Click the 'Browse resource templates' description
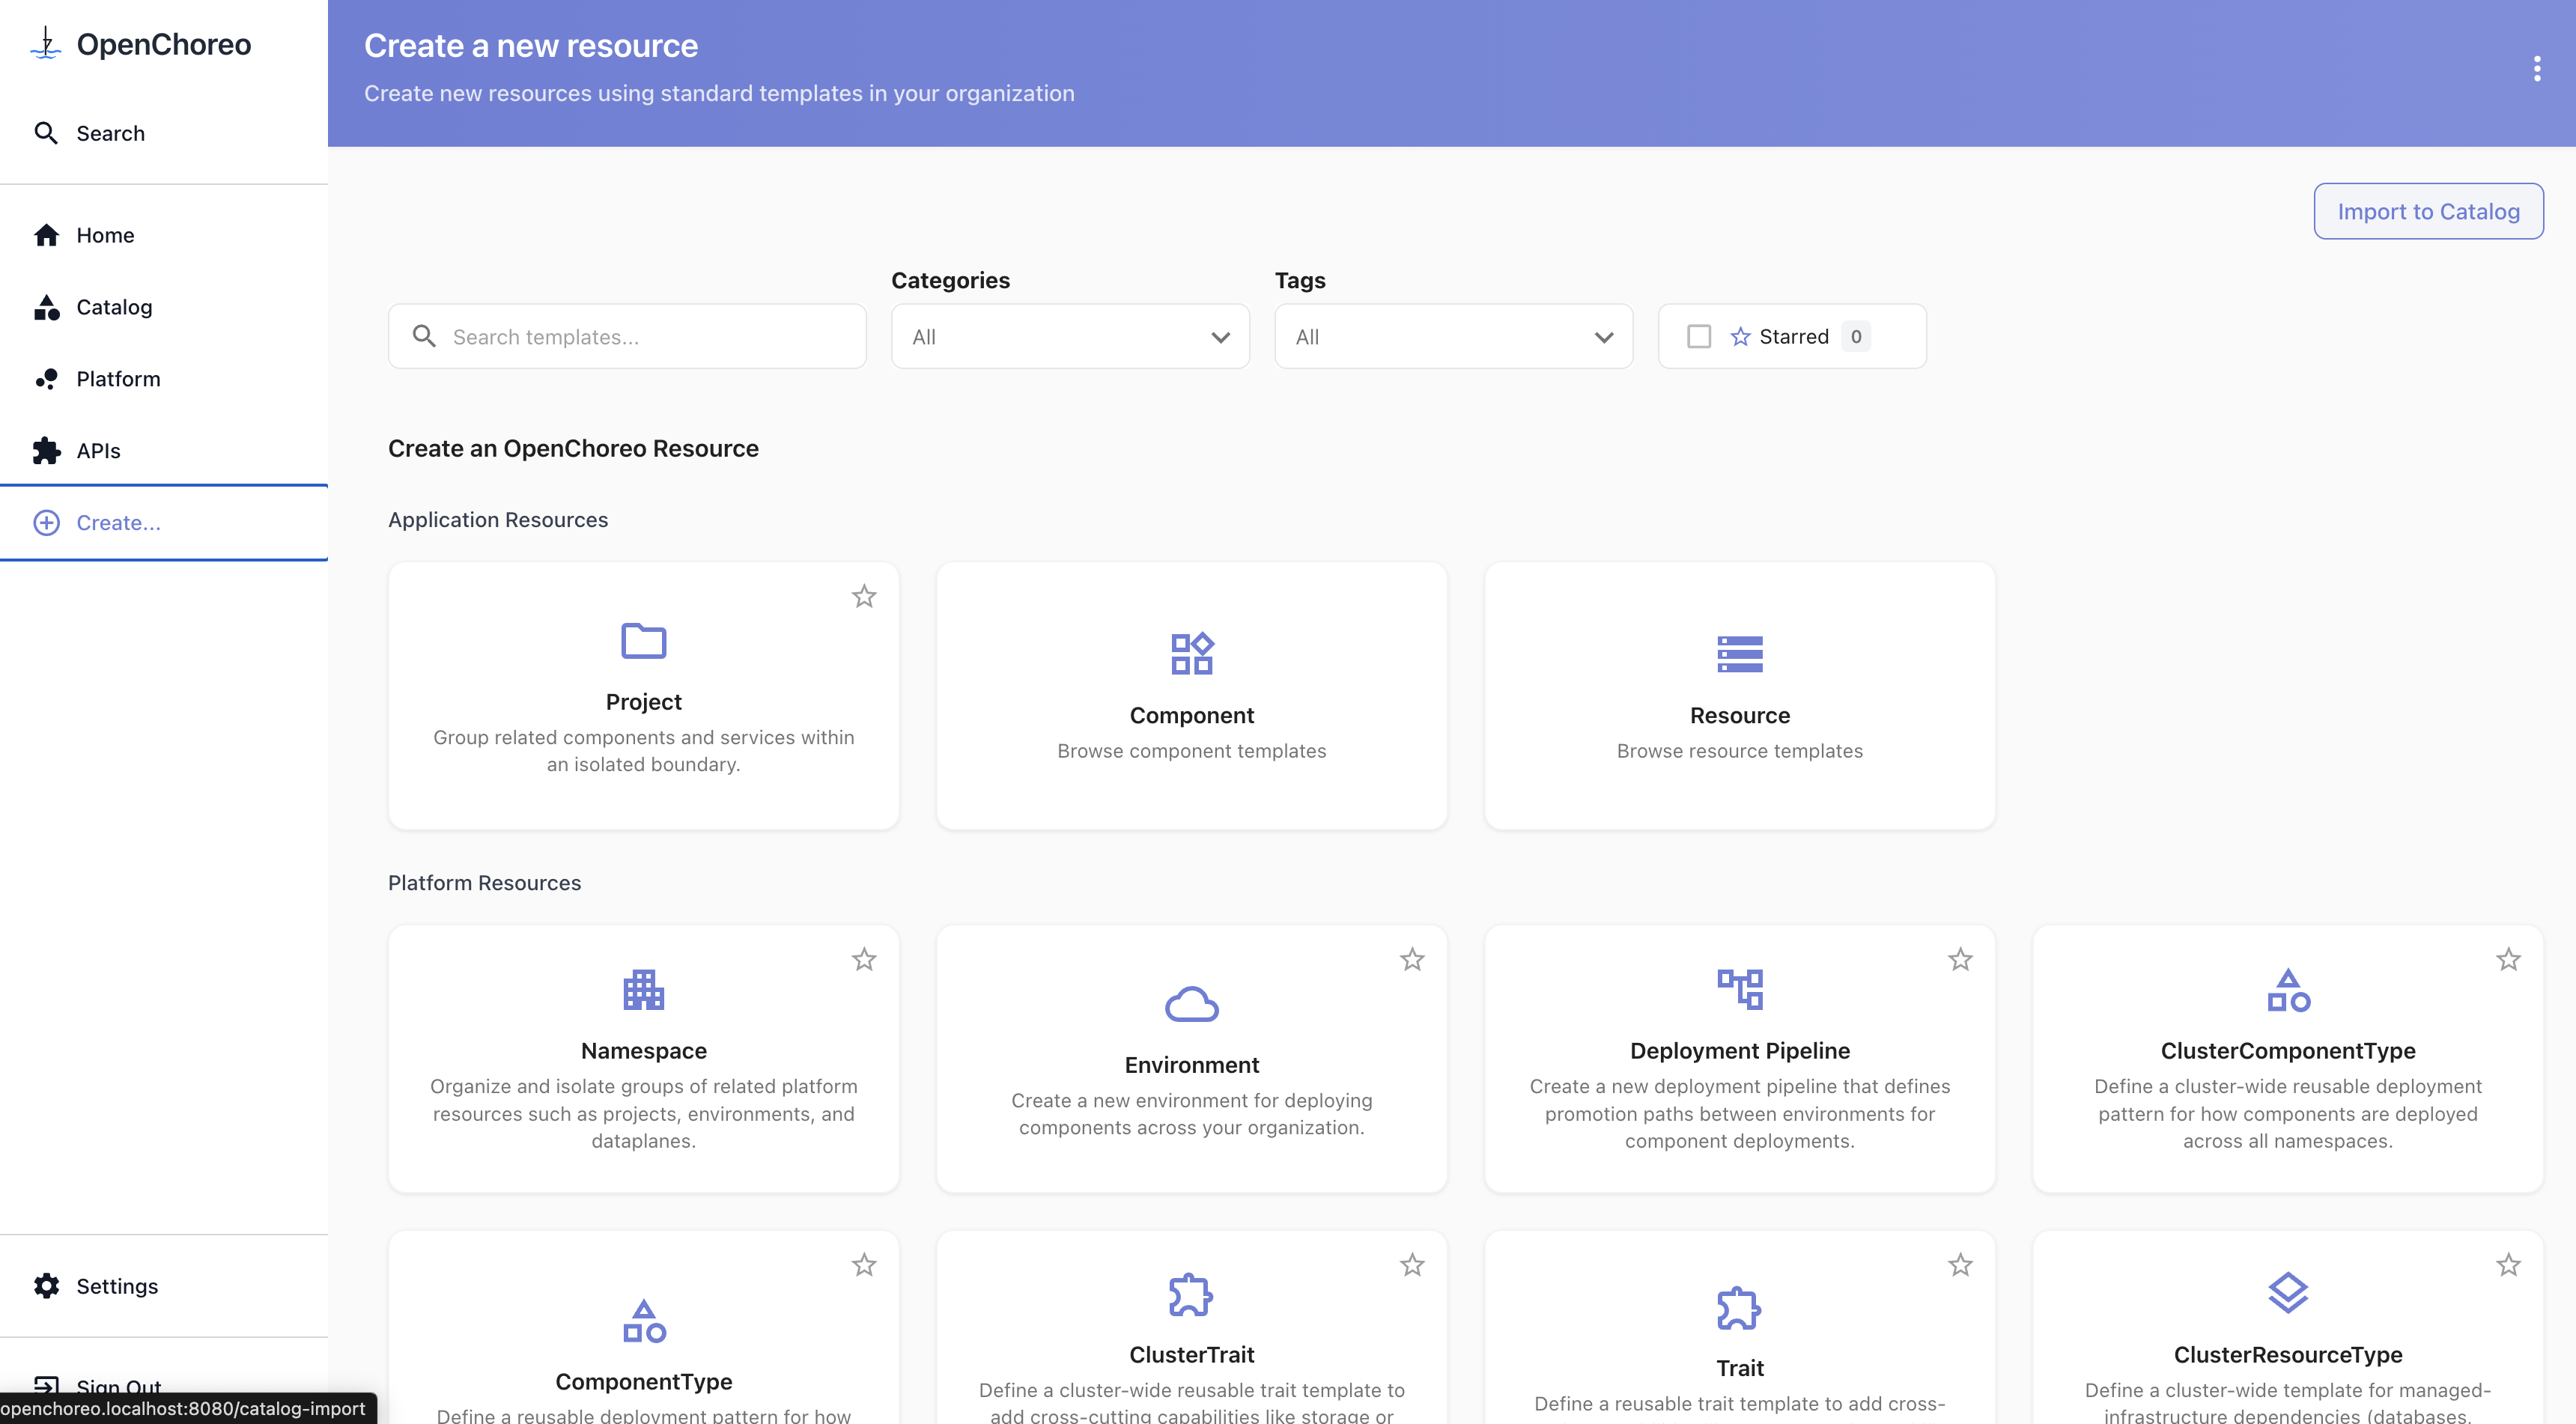The width and height of the screenshot is (2576, 1424). click(x=1740, y=751)
